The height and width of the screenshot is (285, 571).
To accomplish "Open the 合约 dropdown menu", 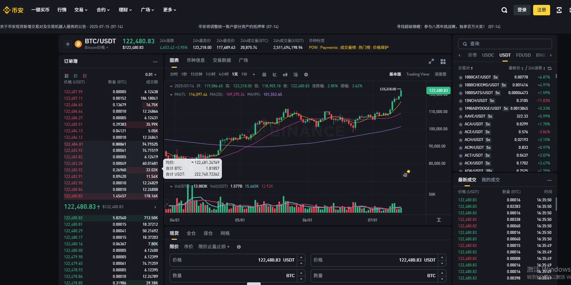I will tap(103, 10).
